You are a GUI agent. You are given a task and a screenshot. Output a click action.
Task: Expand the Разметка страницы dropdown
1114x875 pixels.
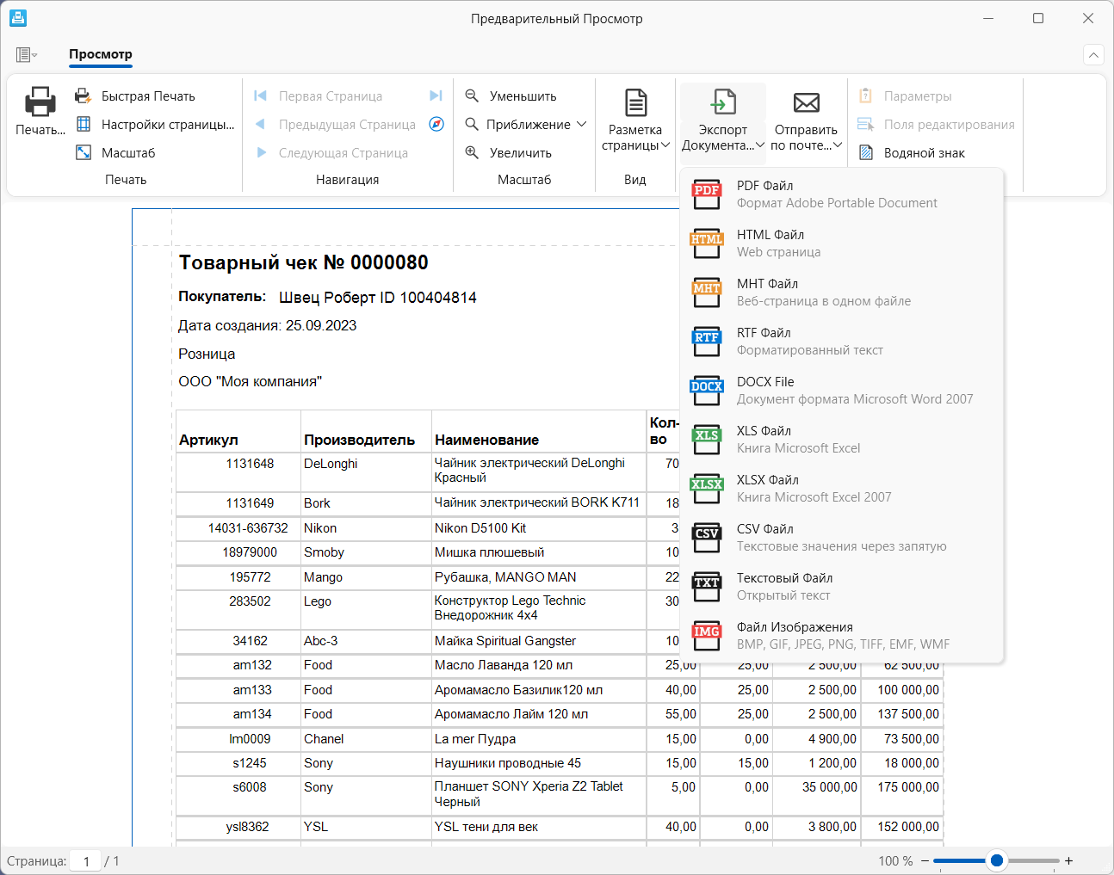[665, 145]
